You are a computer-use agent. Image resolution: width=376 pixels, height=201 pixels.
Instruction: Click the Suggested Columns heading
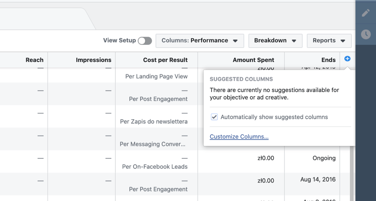coord(241,79)
